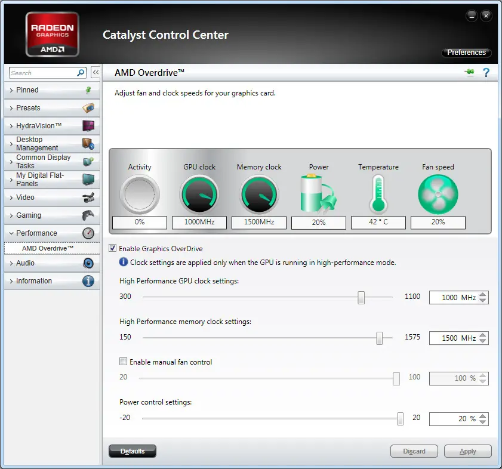Click the Memory clock gauge icon
Screen dimensions: 502x469
259,195
